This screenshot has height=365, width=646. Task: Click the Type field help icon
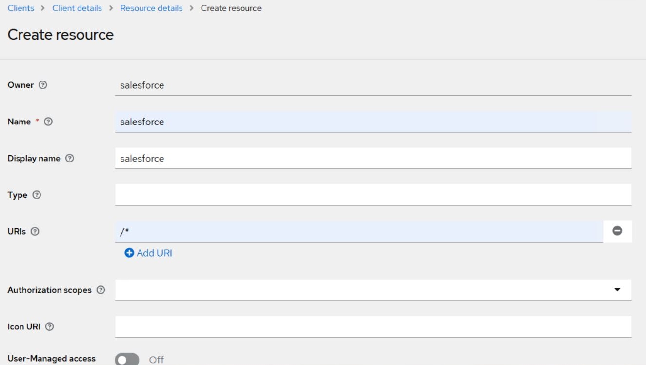(37, 195)
